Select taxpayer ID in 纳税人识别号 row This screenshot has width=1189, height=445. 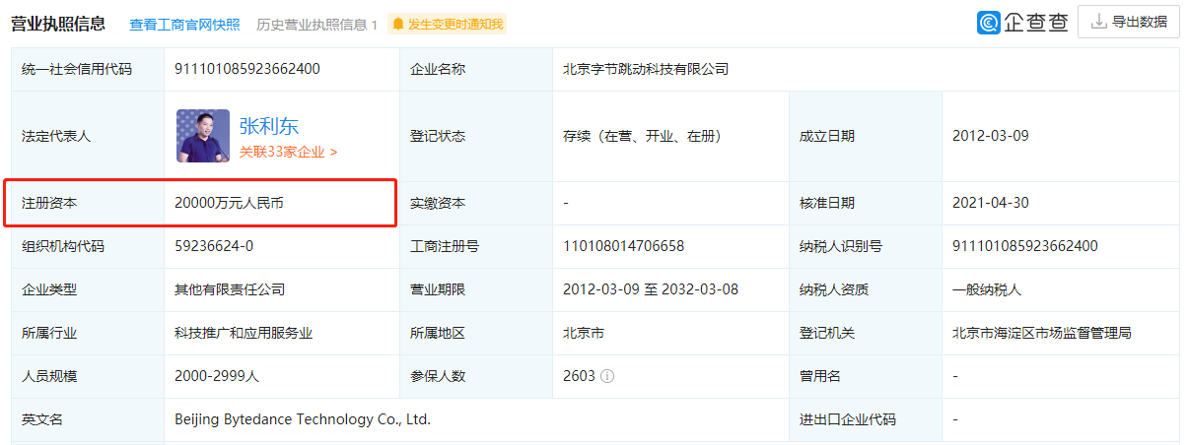coord(1025,246)
